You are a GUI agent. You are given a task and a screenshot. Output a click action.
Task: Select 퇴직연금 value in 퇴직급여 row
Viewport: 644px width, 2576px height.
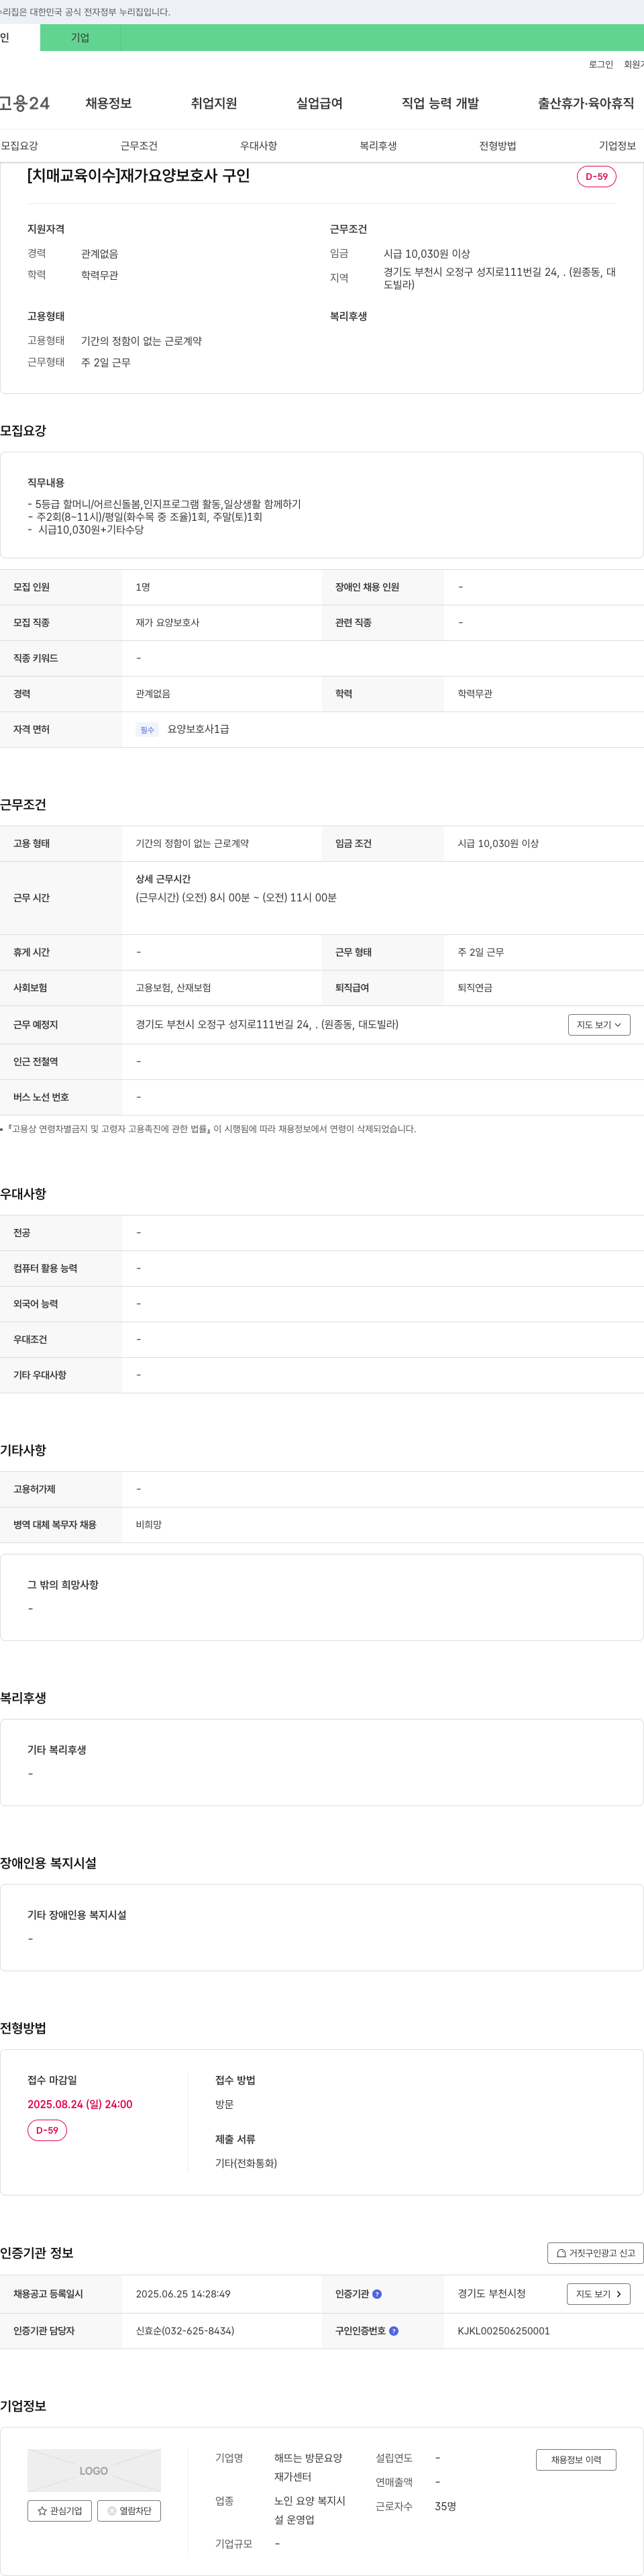pyautogui.click(x=475, y=988)
